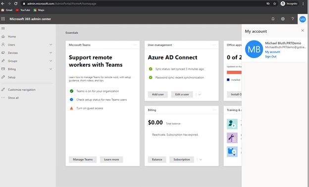Click the Setup wrench icon in sidebar
This screenshot has height=187, width=309.
[3, 77]
